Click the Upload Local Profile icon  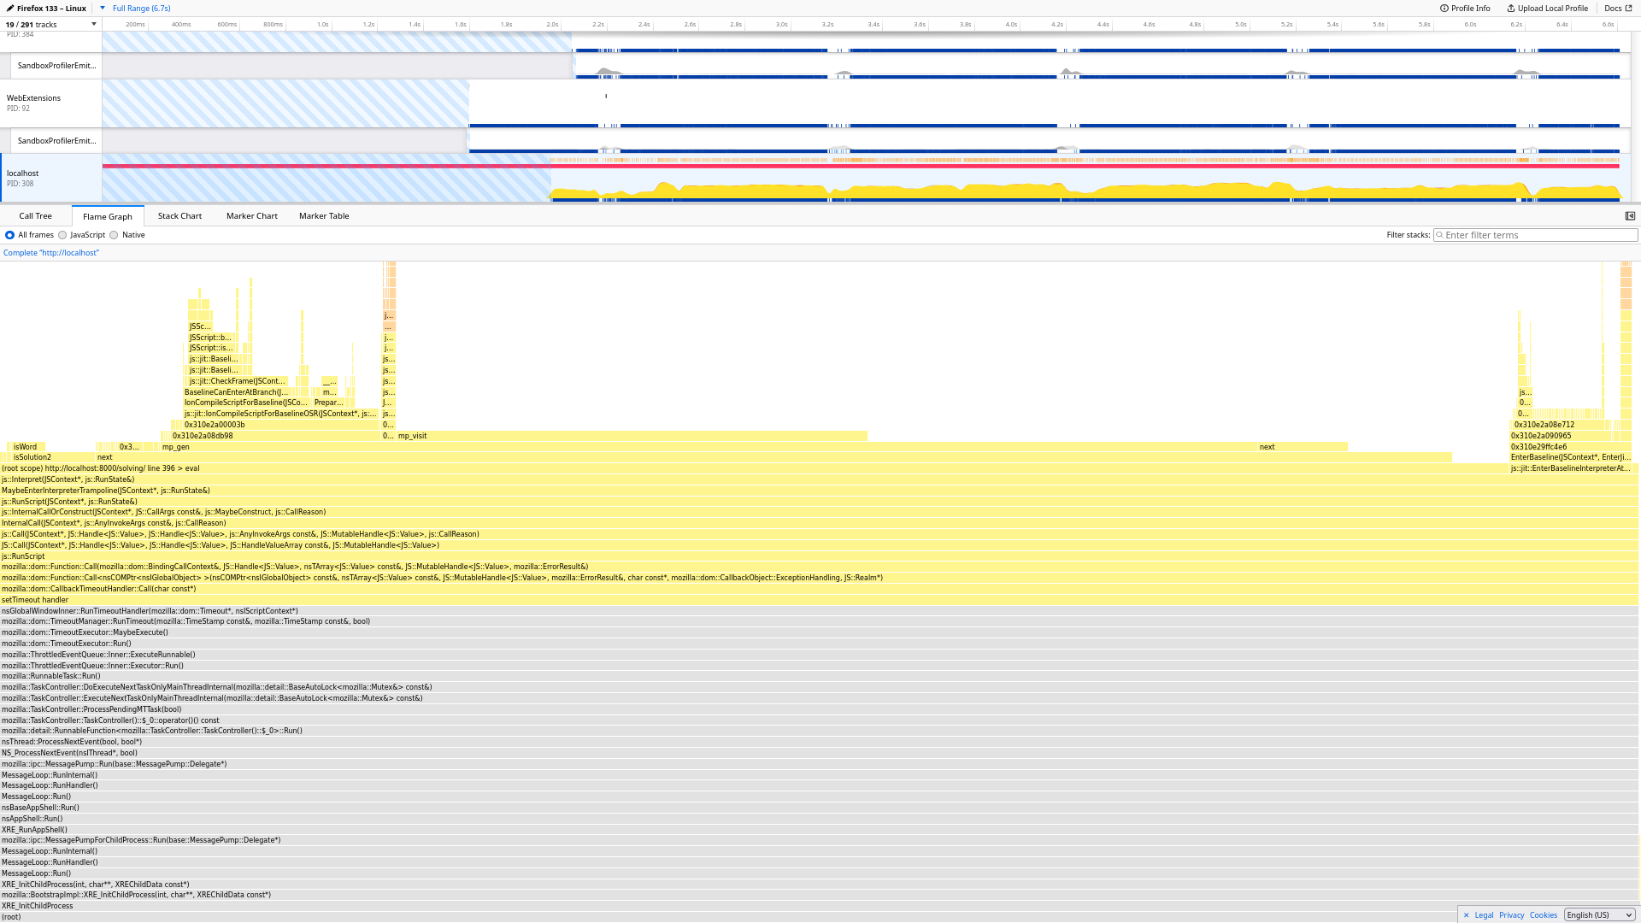tap(1511, 9)
